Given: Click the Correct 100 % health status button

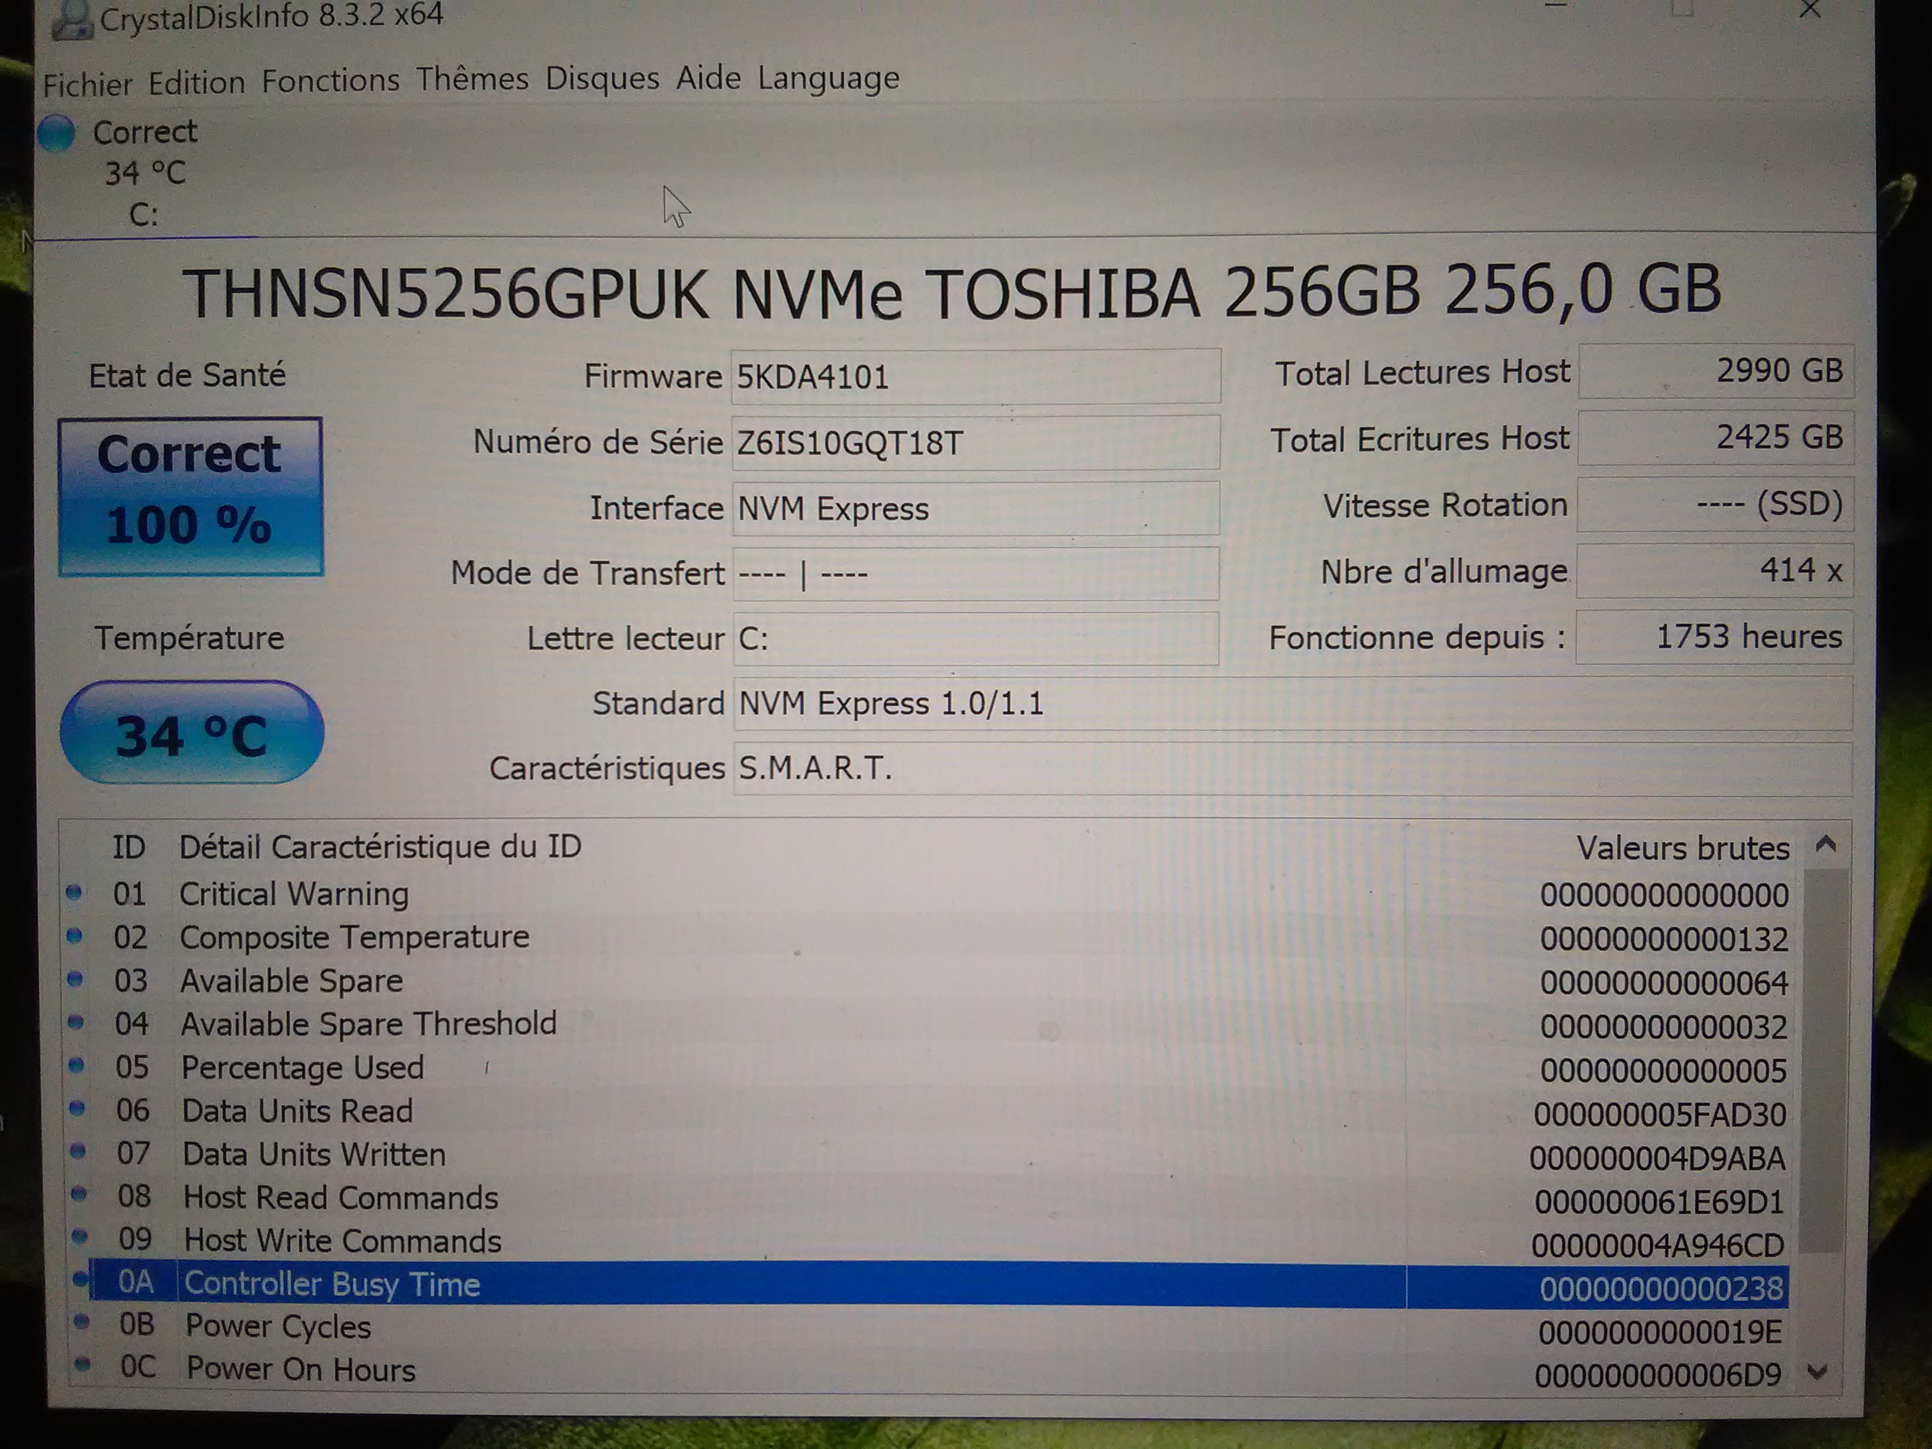Looking at the screenshot, I should click(191, 496).
